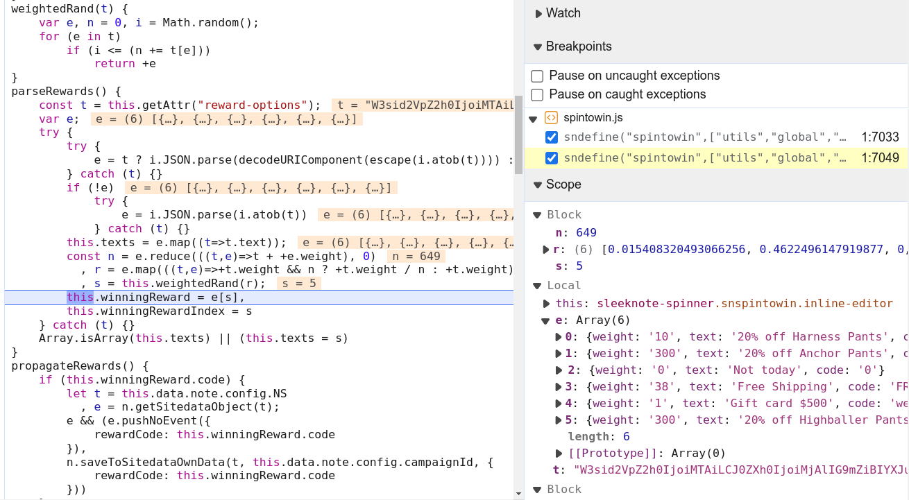Collapse the first Block scope
This screenshot has width=909, height=500.
[537, 215]
